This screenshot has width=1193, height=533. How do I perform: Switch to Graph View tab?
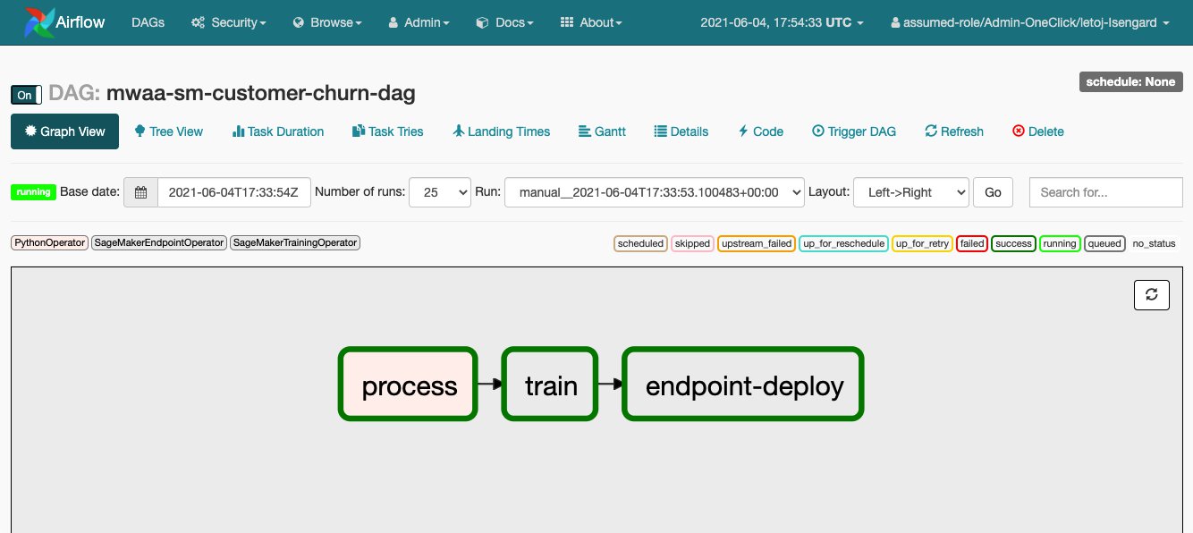coord(64,131)
